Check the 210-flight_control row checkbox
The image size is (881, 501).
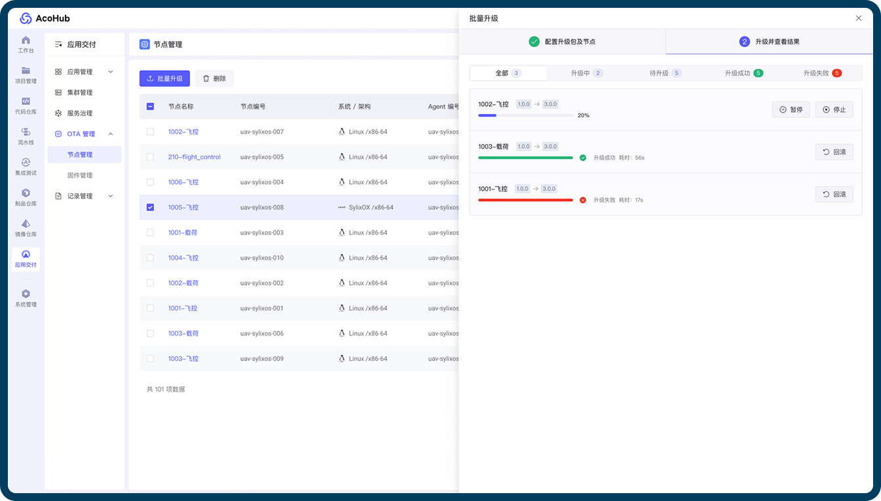(150, 157)
